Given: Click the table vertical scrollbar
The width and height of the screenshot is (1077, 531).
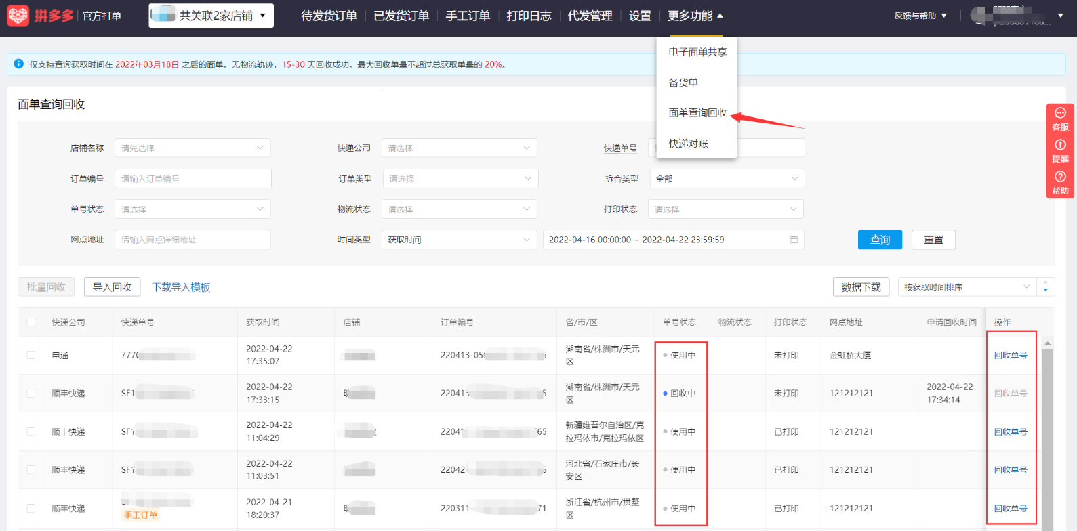Looking at the screenshot, I should tap(1047, 433).
